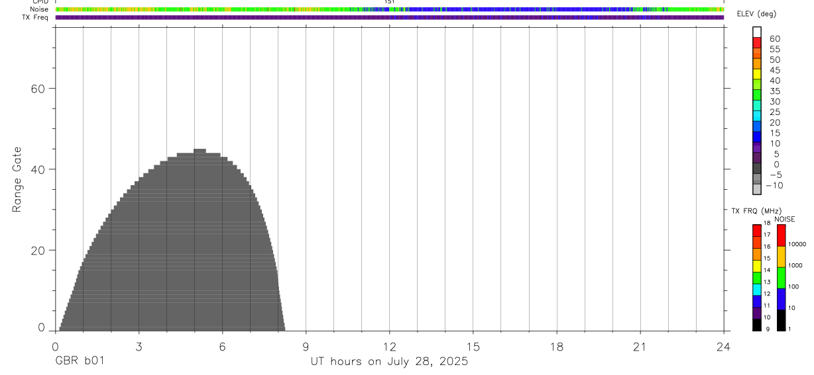Image resolution: width=814 pixels, height=375 pixels.
Task: Click the ELEV legend value '35'
Action: click(775, 91)
